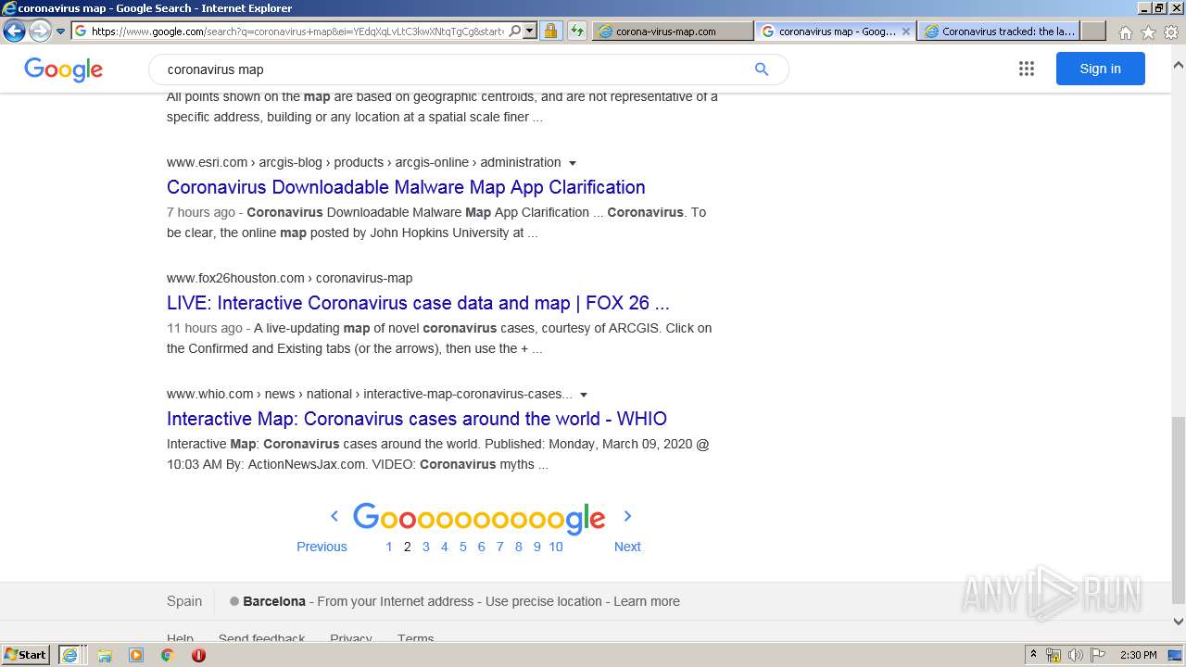Click Use precise location link

544,601
